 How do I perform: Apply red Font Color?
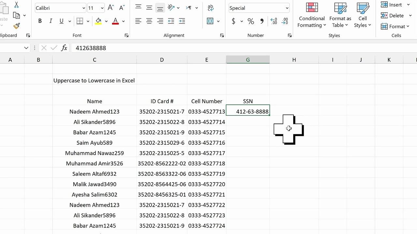pos(115,21)
